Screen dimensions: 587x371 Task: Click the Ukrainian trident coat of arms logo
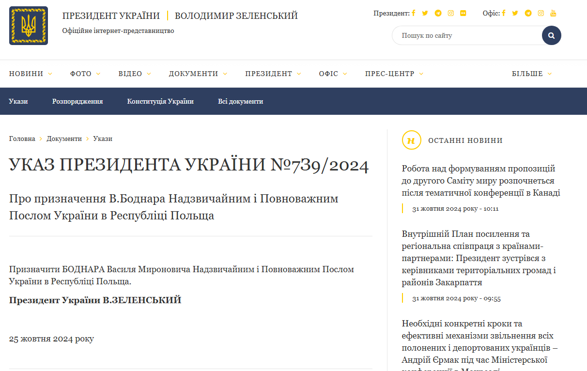[x=28, y=26]
